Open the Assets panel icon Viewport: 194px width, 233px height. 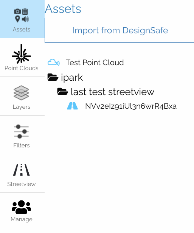22,15
